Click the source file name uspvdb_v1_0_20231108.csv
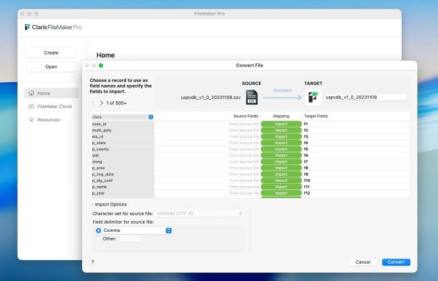This screenshot has width=438, height=281. (211, 98)
